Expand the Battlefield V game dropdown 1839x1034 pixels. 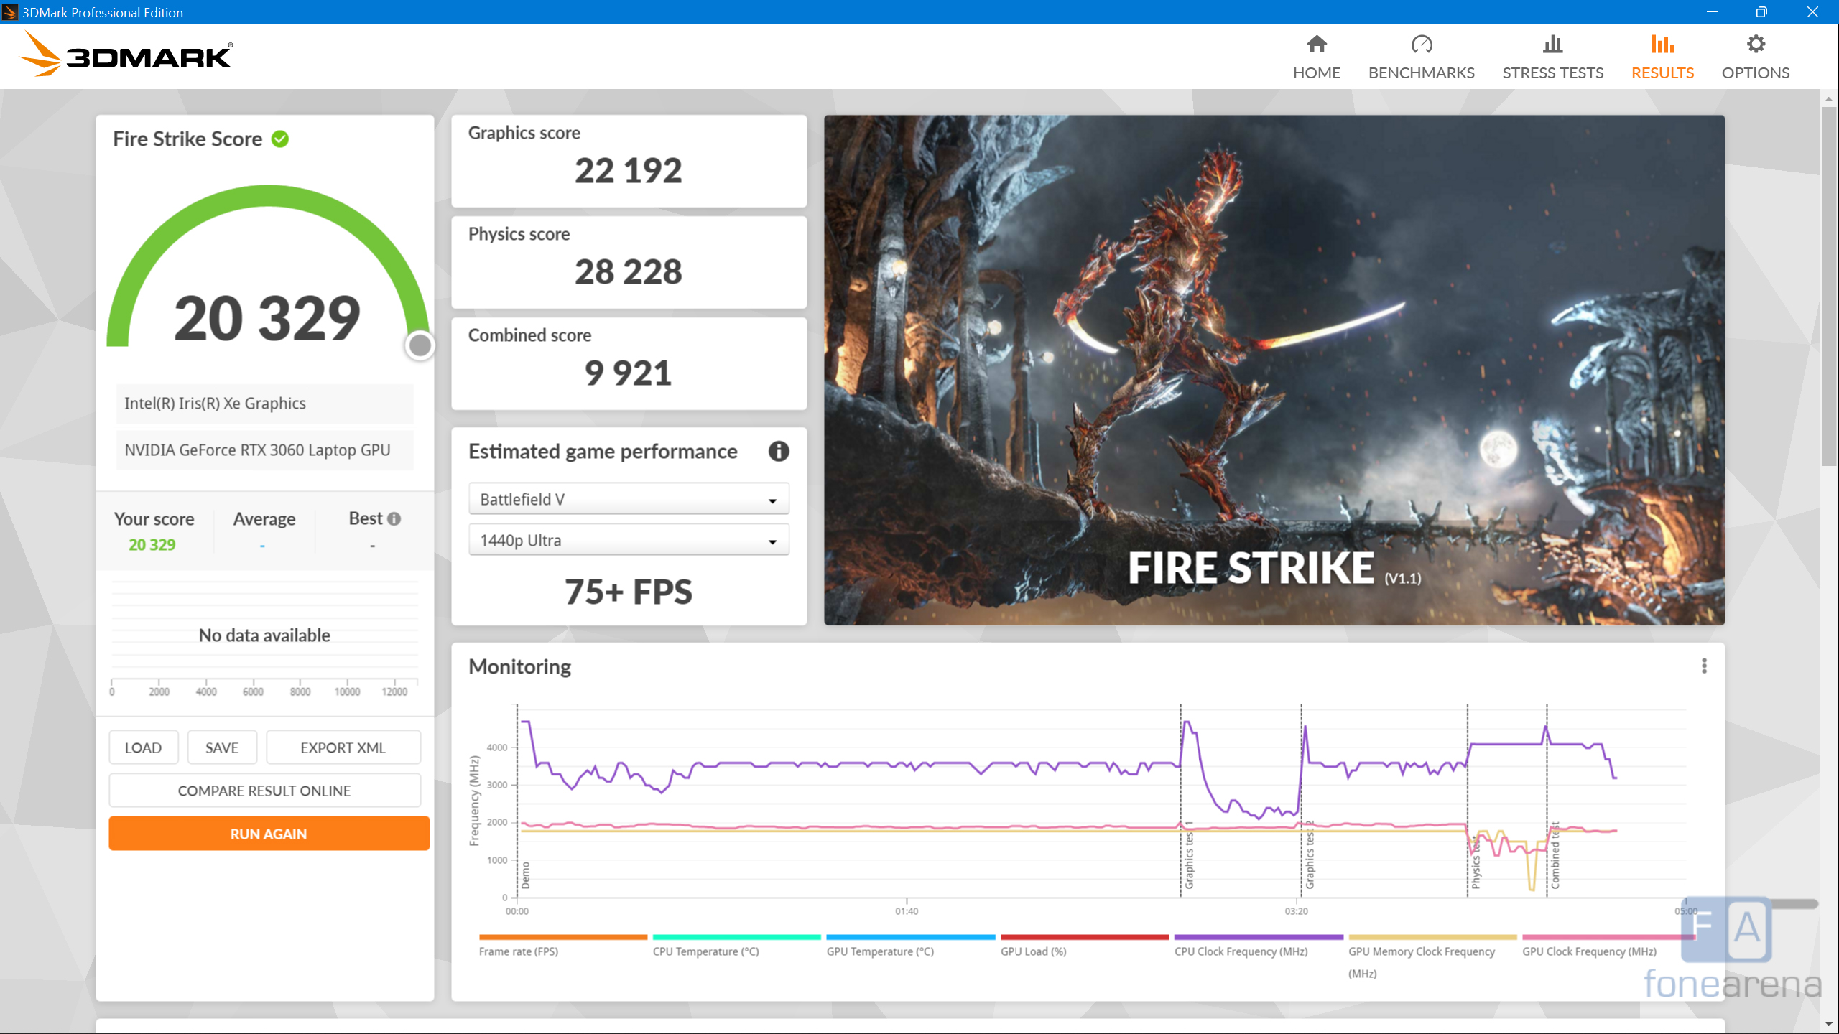pyautogui.click(x=629, y=499)
